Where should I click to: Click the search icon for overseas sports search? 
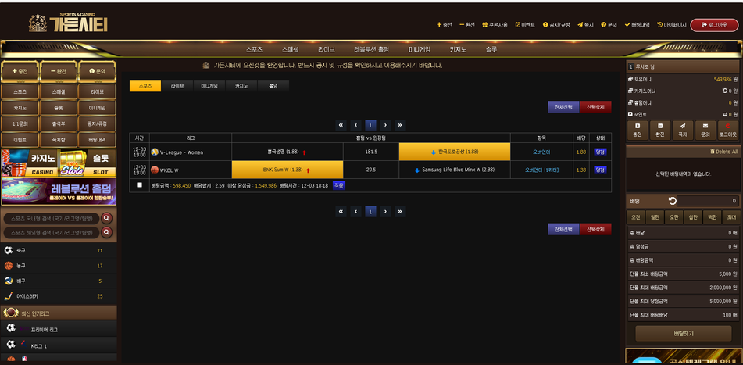[107, 232]
